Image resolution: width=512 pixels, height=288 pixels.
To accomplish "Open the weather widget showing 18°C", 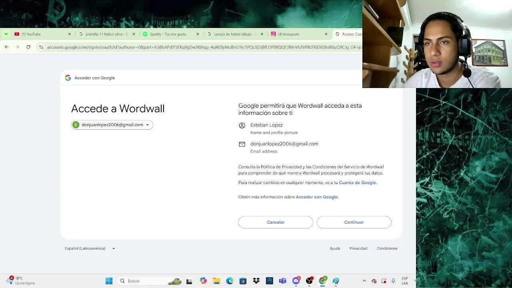I will [x=21, y=280].
